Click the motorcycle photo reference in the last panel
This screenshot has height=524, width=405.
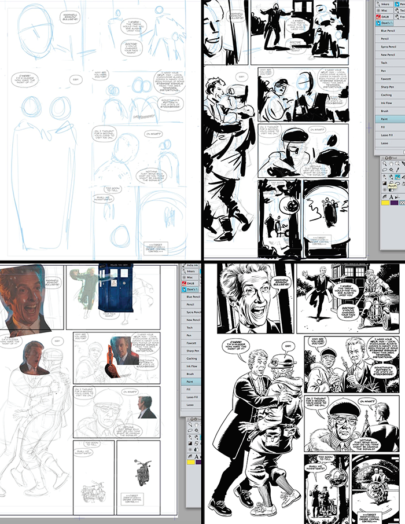(142, 472)
